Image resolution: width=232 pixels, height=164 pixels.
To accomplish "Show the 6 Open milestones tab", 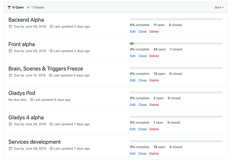I will [16, 7].
